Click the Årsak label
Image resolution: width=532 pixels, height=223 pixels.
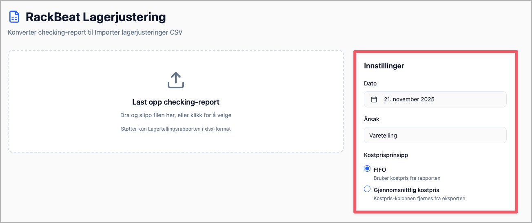[372, 119]
